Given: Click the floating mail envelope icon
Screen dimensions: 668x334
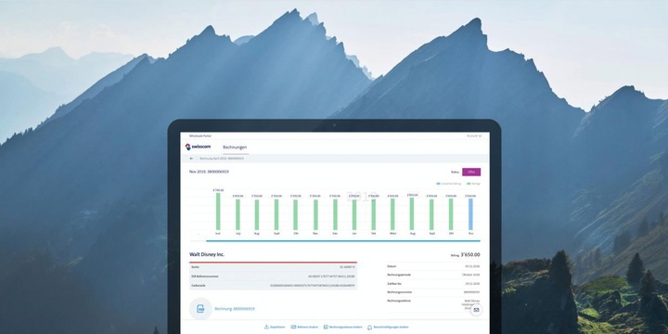Looking at the screenshot, I should (476, 310).
